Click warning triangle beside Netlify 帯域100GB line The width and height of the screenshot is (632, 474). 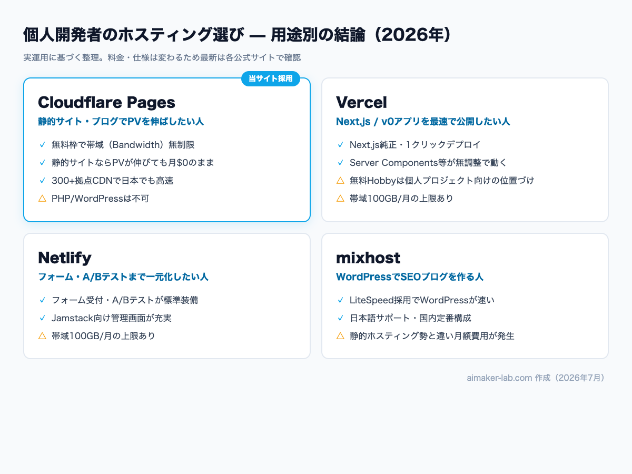42,335
